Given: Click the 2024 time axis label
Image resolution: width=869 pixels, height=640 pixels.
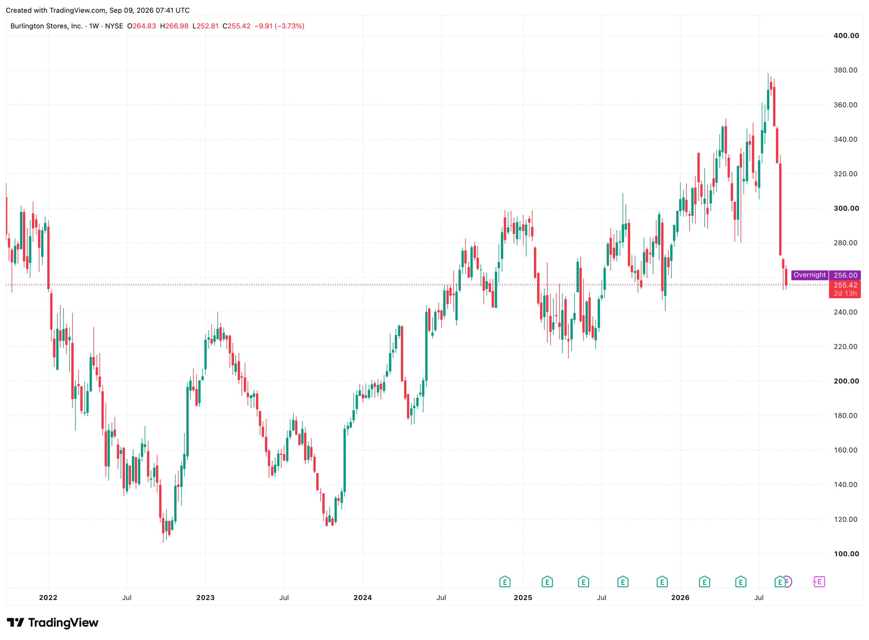Looking at the screenshot, I should pyautogui.click(x=363, y=597).
